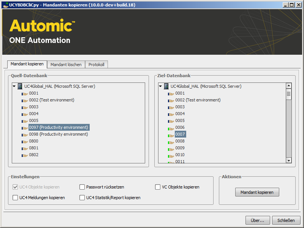This screenshot has width=304, height=228.
Task: Pick source client 0801
Action: coord(34,148)
